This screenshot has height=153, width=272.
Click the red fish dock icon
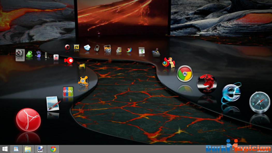point(69,60)
